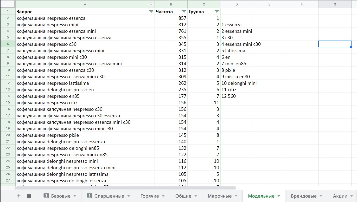Switch to the Спаршенные sheet tab
Screen dimensions: 357x202
(x=109, y=196)
